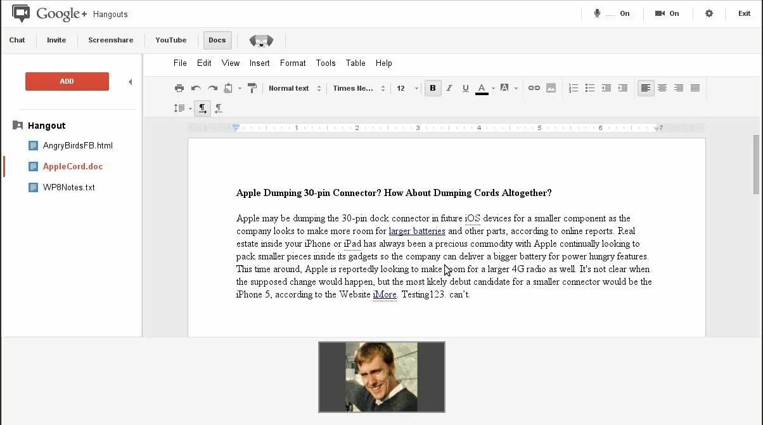The image size is (763, 425).
Task: Increase the paragraph indent
Action: click(623, 88)
